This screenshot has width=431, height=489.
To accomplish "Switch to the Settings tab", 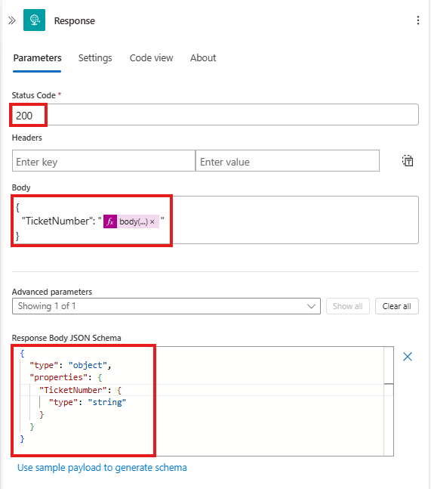I will coord(95,58).
